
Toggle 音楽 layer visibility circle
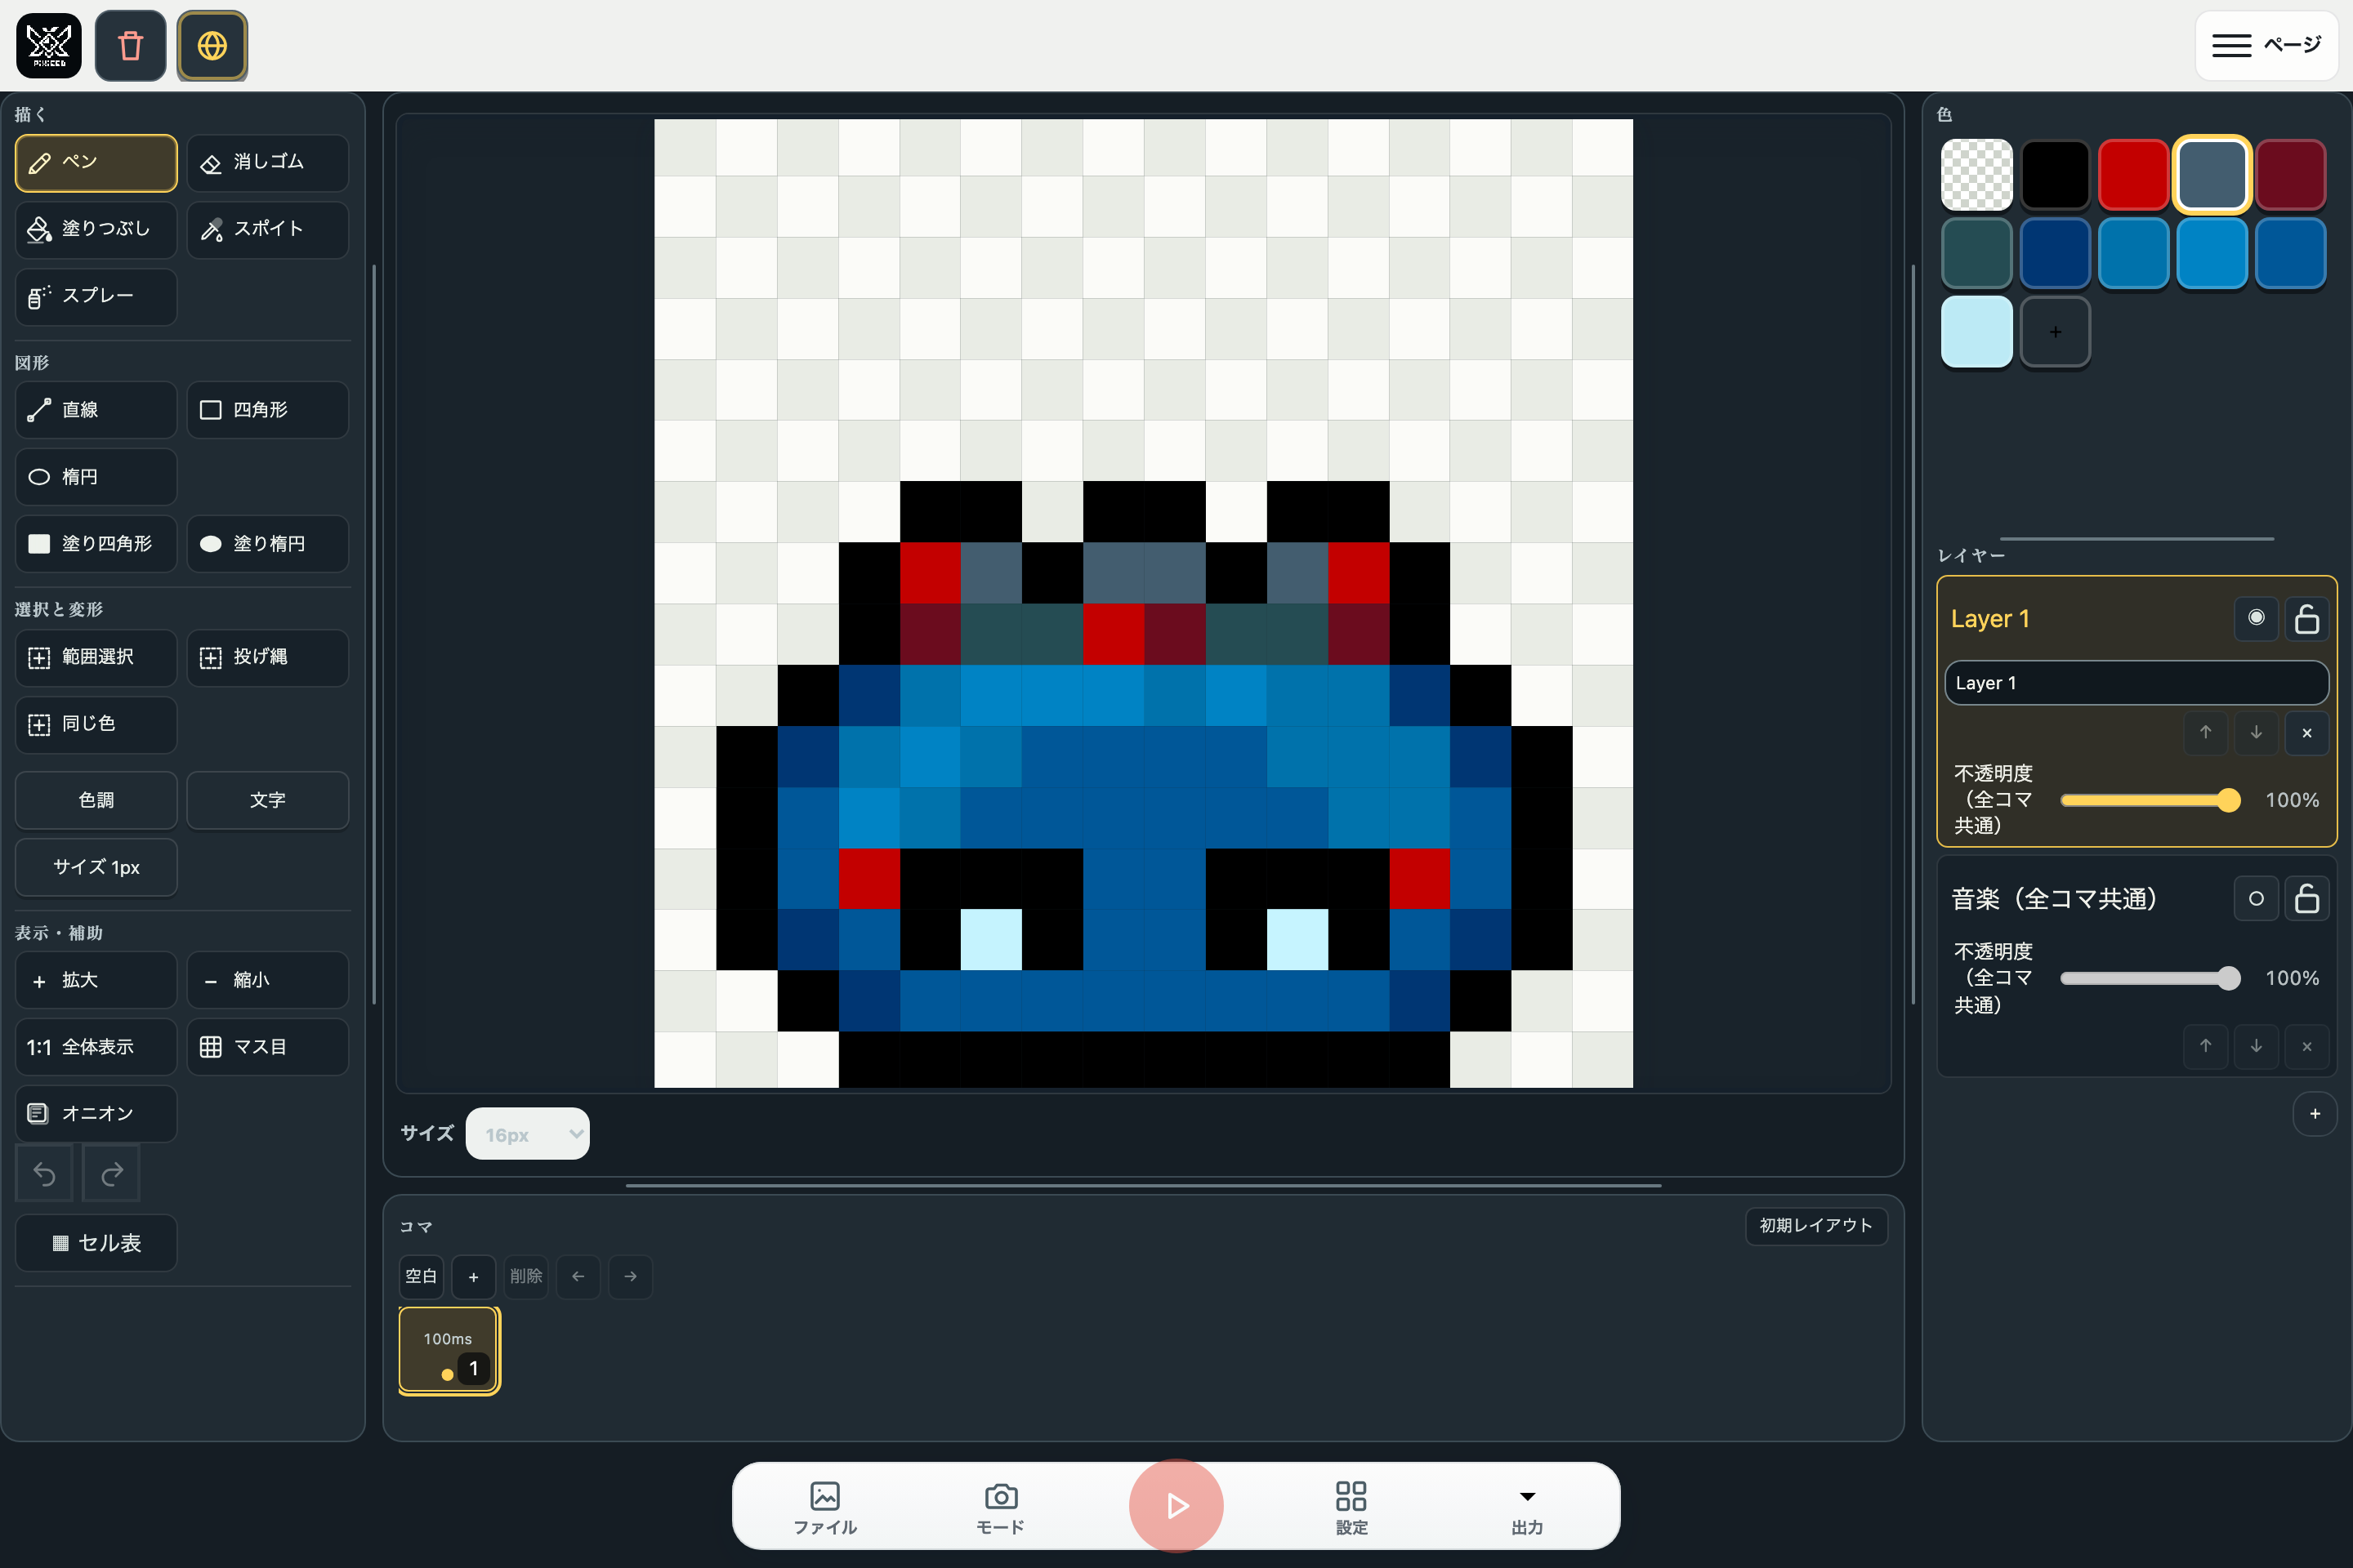coord(2256,898)
